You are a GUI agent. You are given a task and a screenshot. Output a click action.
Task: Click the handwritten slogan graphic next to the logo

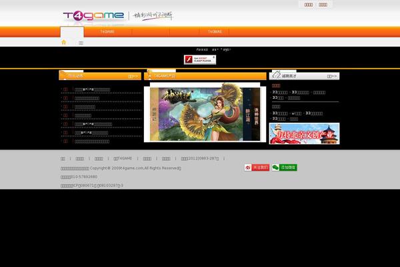[x=153, y=16]
